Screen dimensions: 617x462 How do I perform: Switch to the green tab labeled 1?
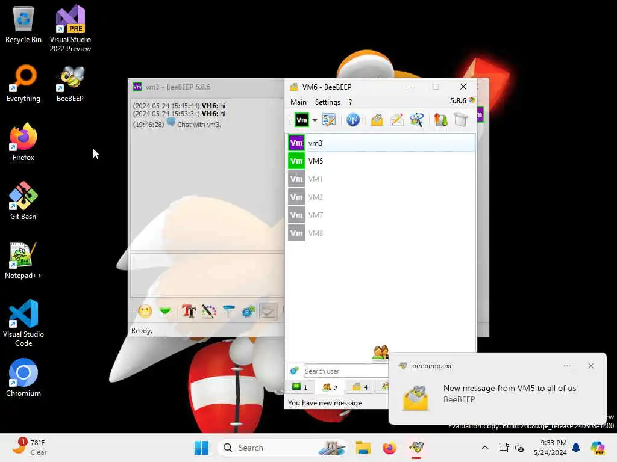tap(300, 387)
